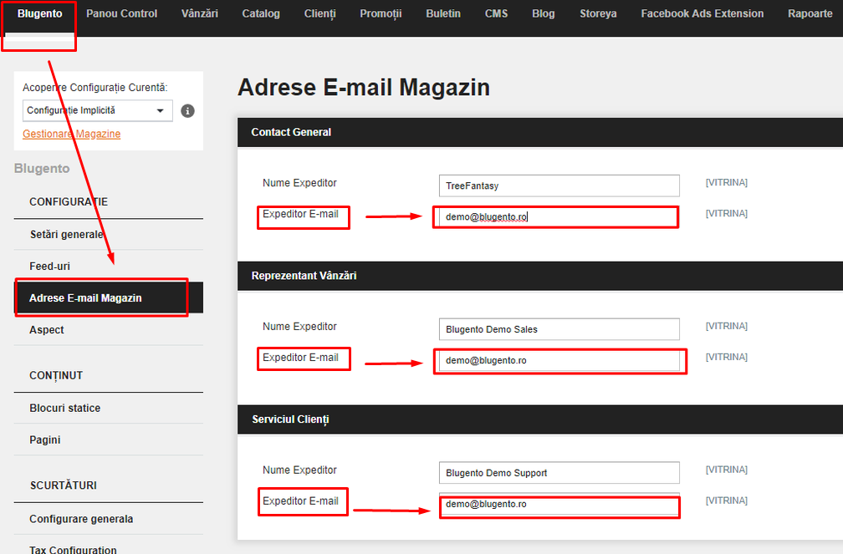Click the CONFIGURAȚIE sidebar heading
The height and width of the screenshot is (554, 843).
pos(69,202)
